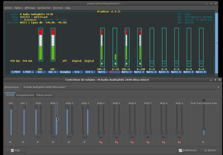223x155 pixels.
Task: Toggle the Multi 5 channel lock link
Action: [117, 137]
